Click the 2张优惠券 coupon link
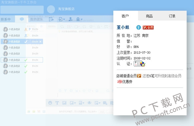Viewport: 194px width, 126px height. (125, 82)
